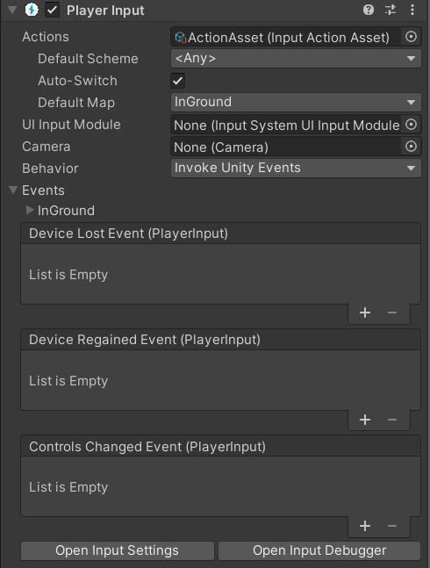The width and height of the screenshot is (430, 568).
Task: Click the ActionAsset field asset icon
Action: [x=181, y=38]
